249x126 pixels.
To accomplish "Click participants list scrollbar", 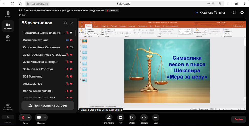I will [75, 33].
